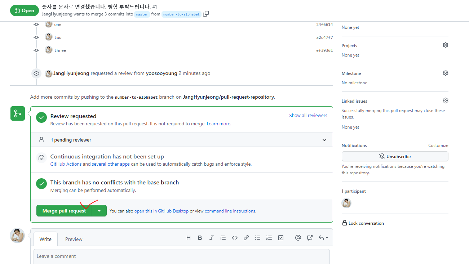
Task: Click the Projects sidebar heading
Action: [x=349, y=46]
